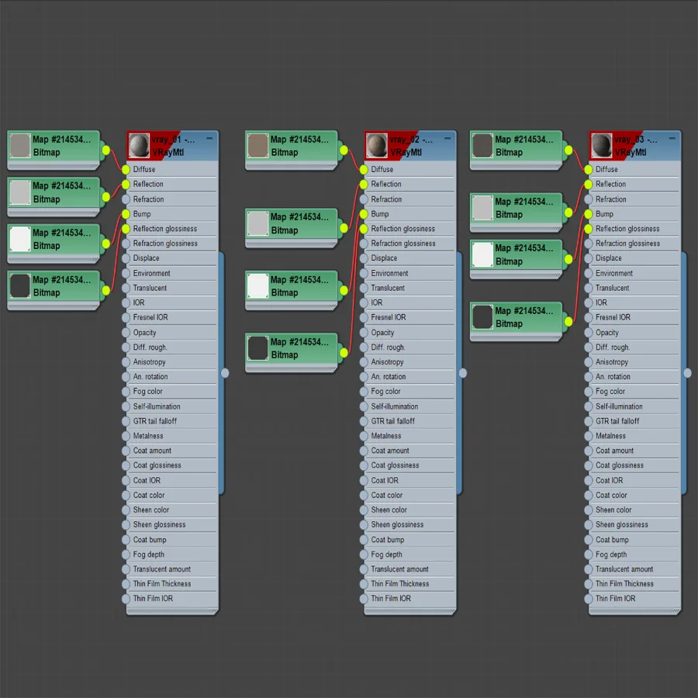
Task: Click the Bump input socket on vray_03
Action: coord(589,214)
